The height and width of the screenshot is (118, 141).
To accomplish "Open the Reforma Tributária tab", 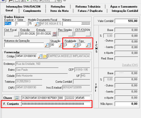I will coord(88,7).
